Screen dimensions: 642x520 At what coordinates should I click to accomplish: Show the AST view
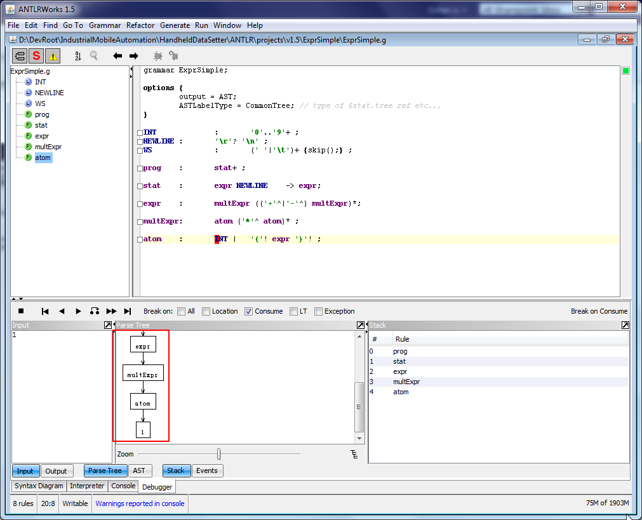pyautogui.click(x=139, y=470)
